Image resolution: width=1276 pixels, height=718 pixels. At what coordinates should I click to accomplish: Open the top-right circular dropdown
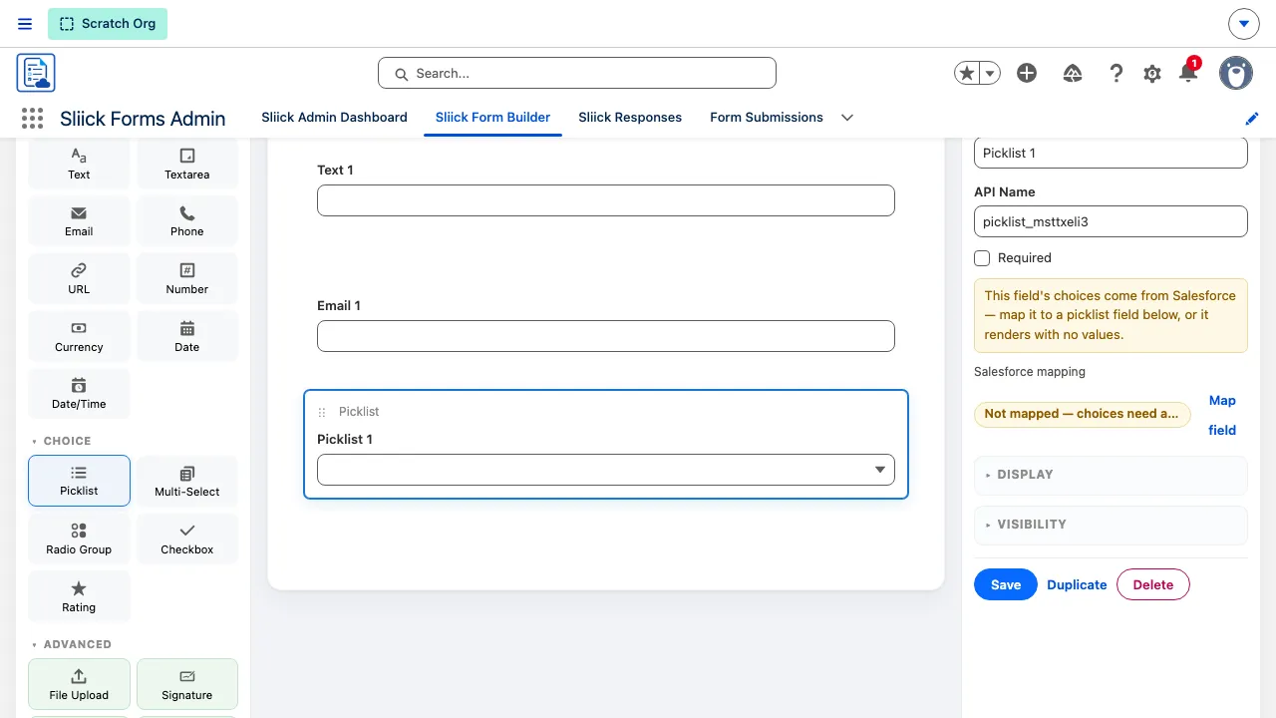click(1243, 24)
